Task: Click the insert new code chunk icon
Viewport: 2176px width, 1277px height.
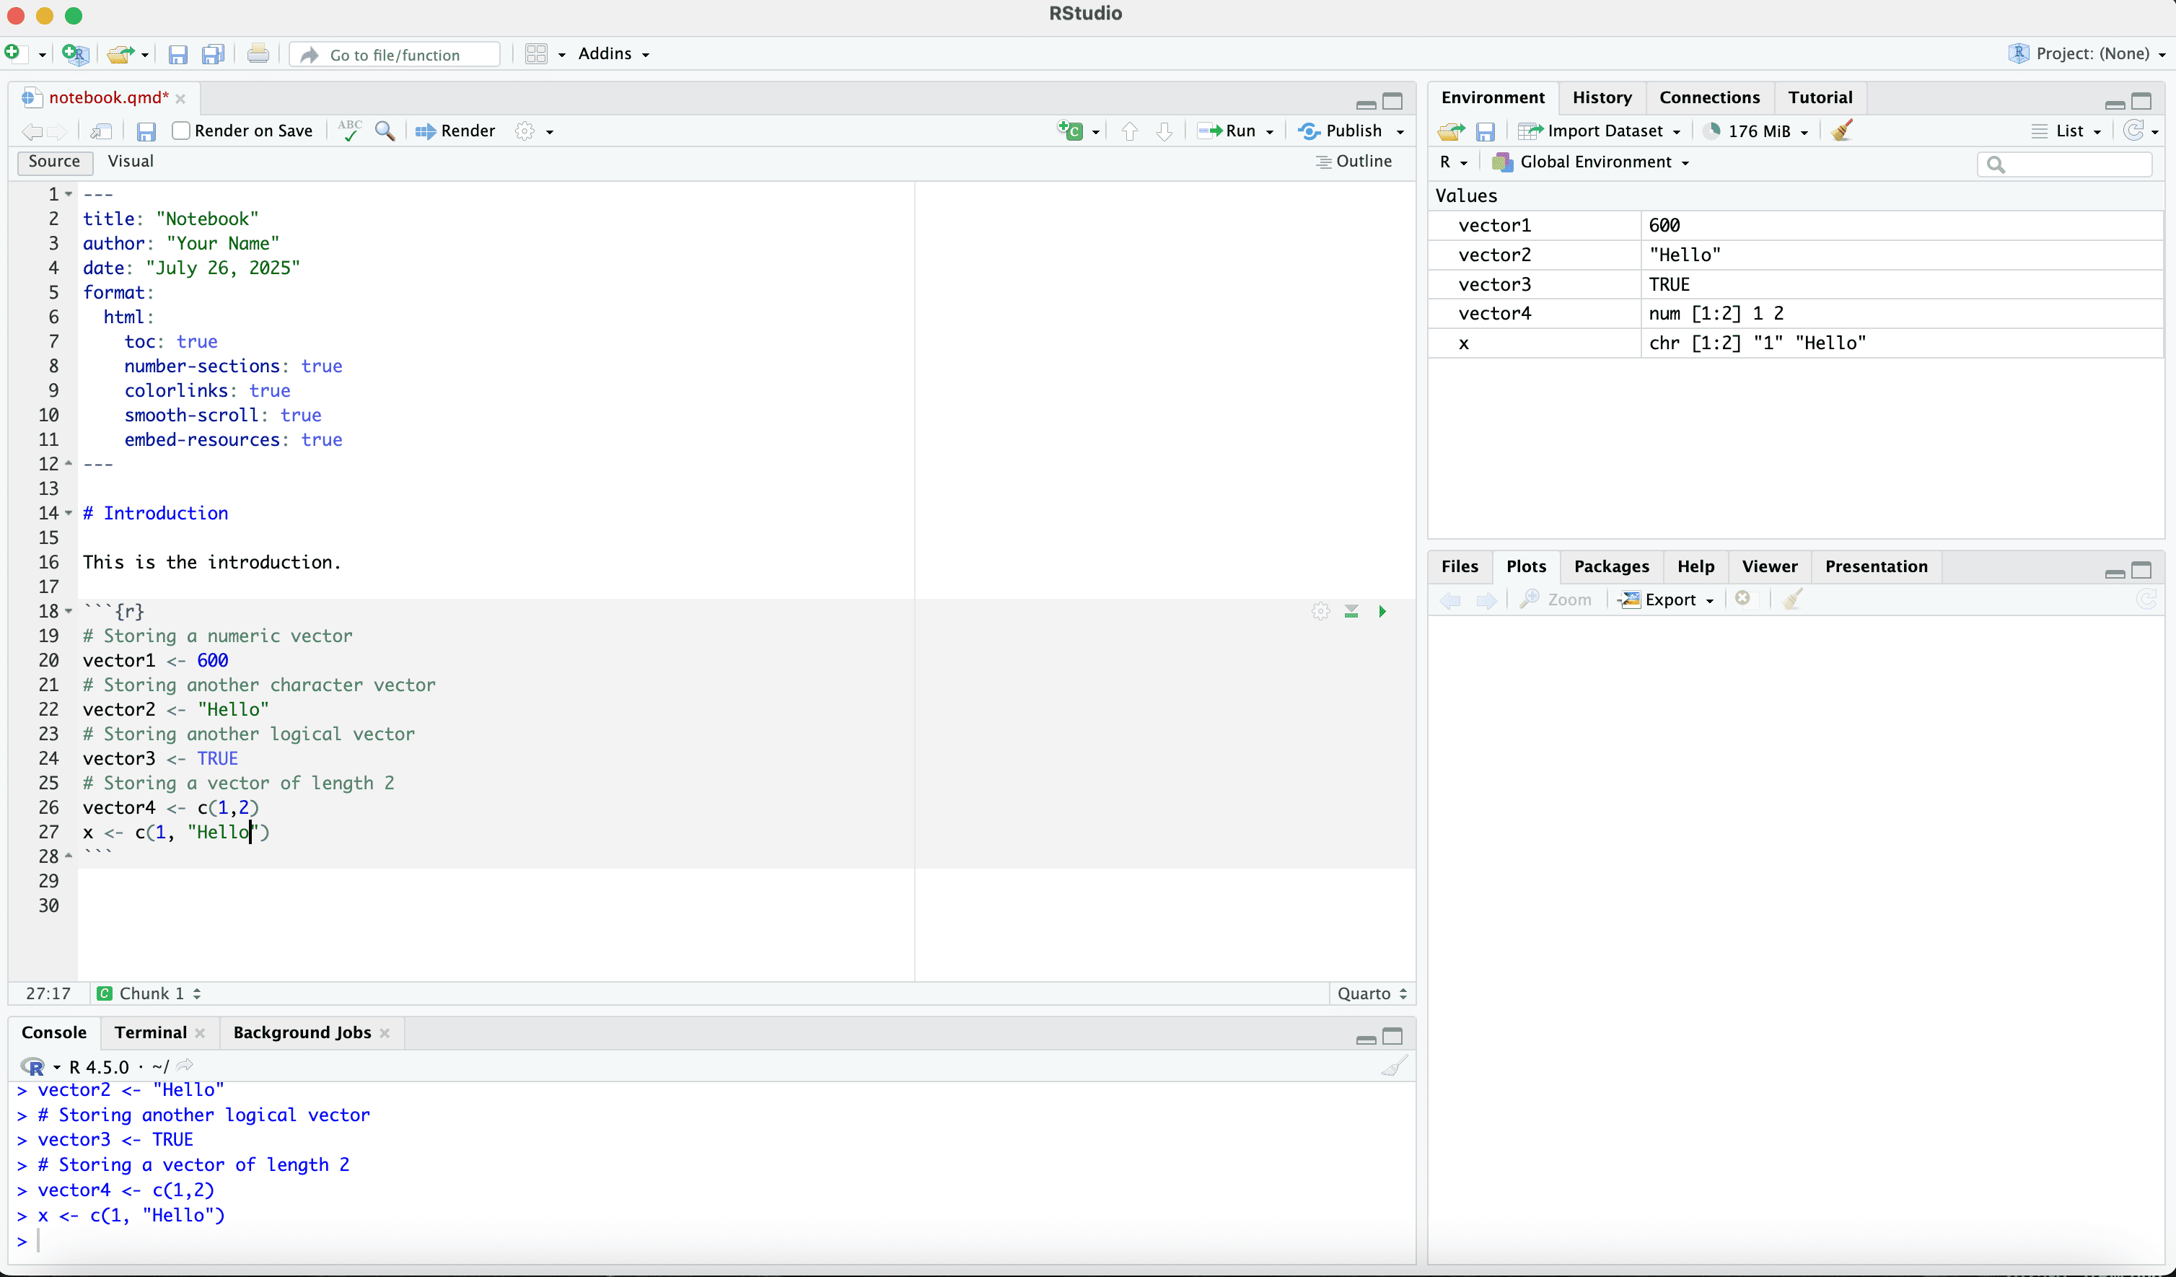Action: click(x=1071, y=131)
